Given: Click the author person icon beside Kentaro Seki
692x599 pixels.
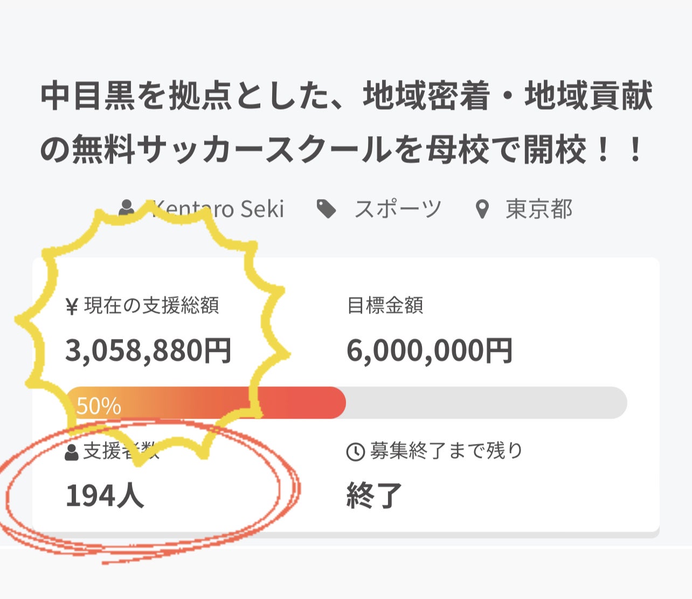Looking at the screenshot, I should click(127, 209).
